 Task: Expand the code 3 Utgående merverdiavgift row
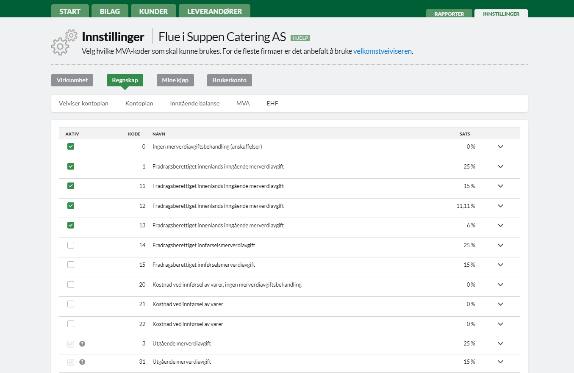[x=500, y=343]
